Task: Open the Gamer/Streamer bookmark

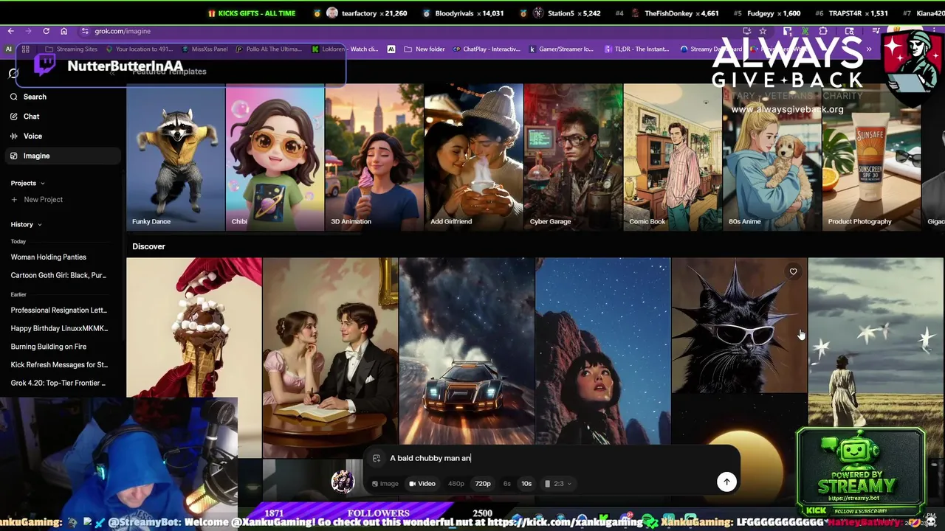Action: coord(562,49)
